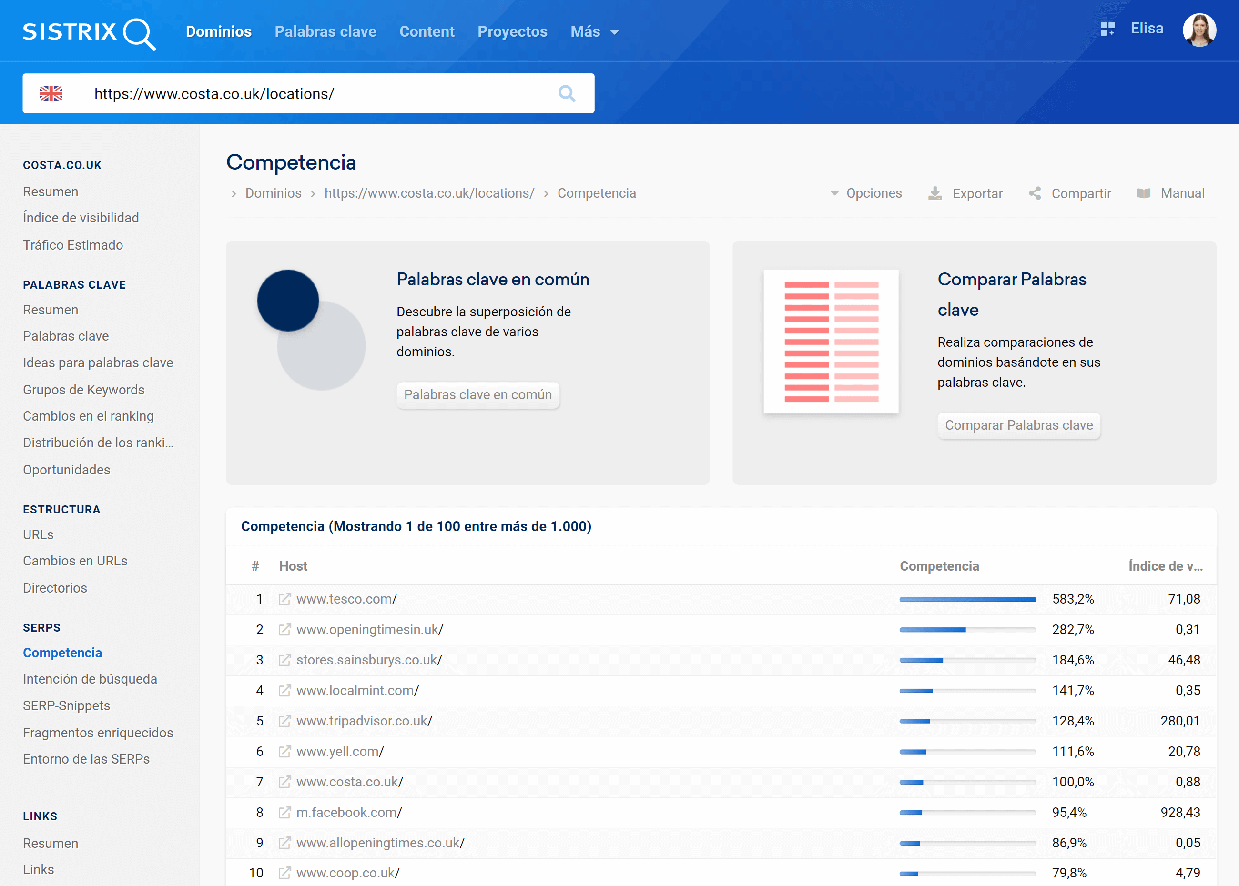Open Ideas para palabras clave in sidebar
Image resolution: width=1239 pixels, height=886 pixels.
point(98,363)
